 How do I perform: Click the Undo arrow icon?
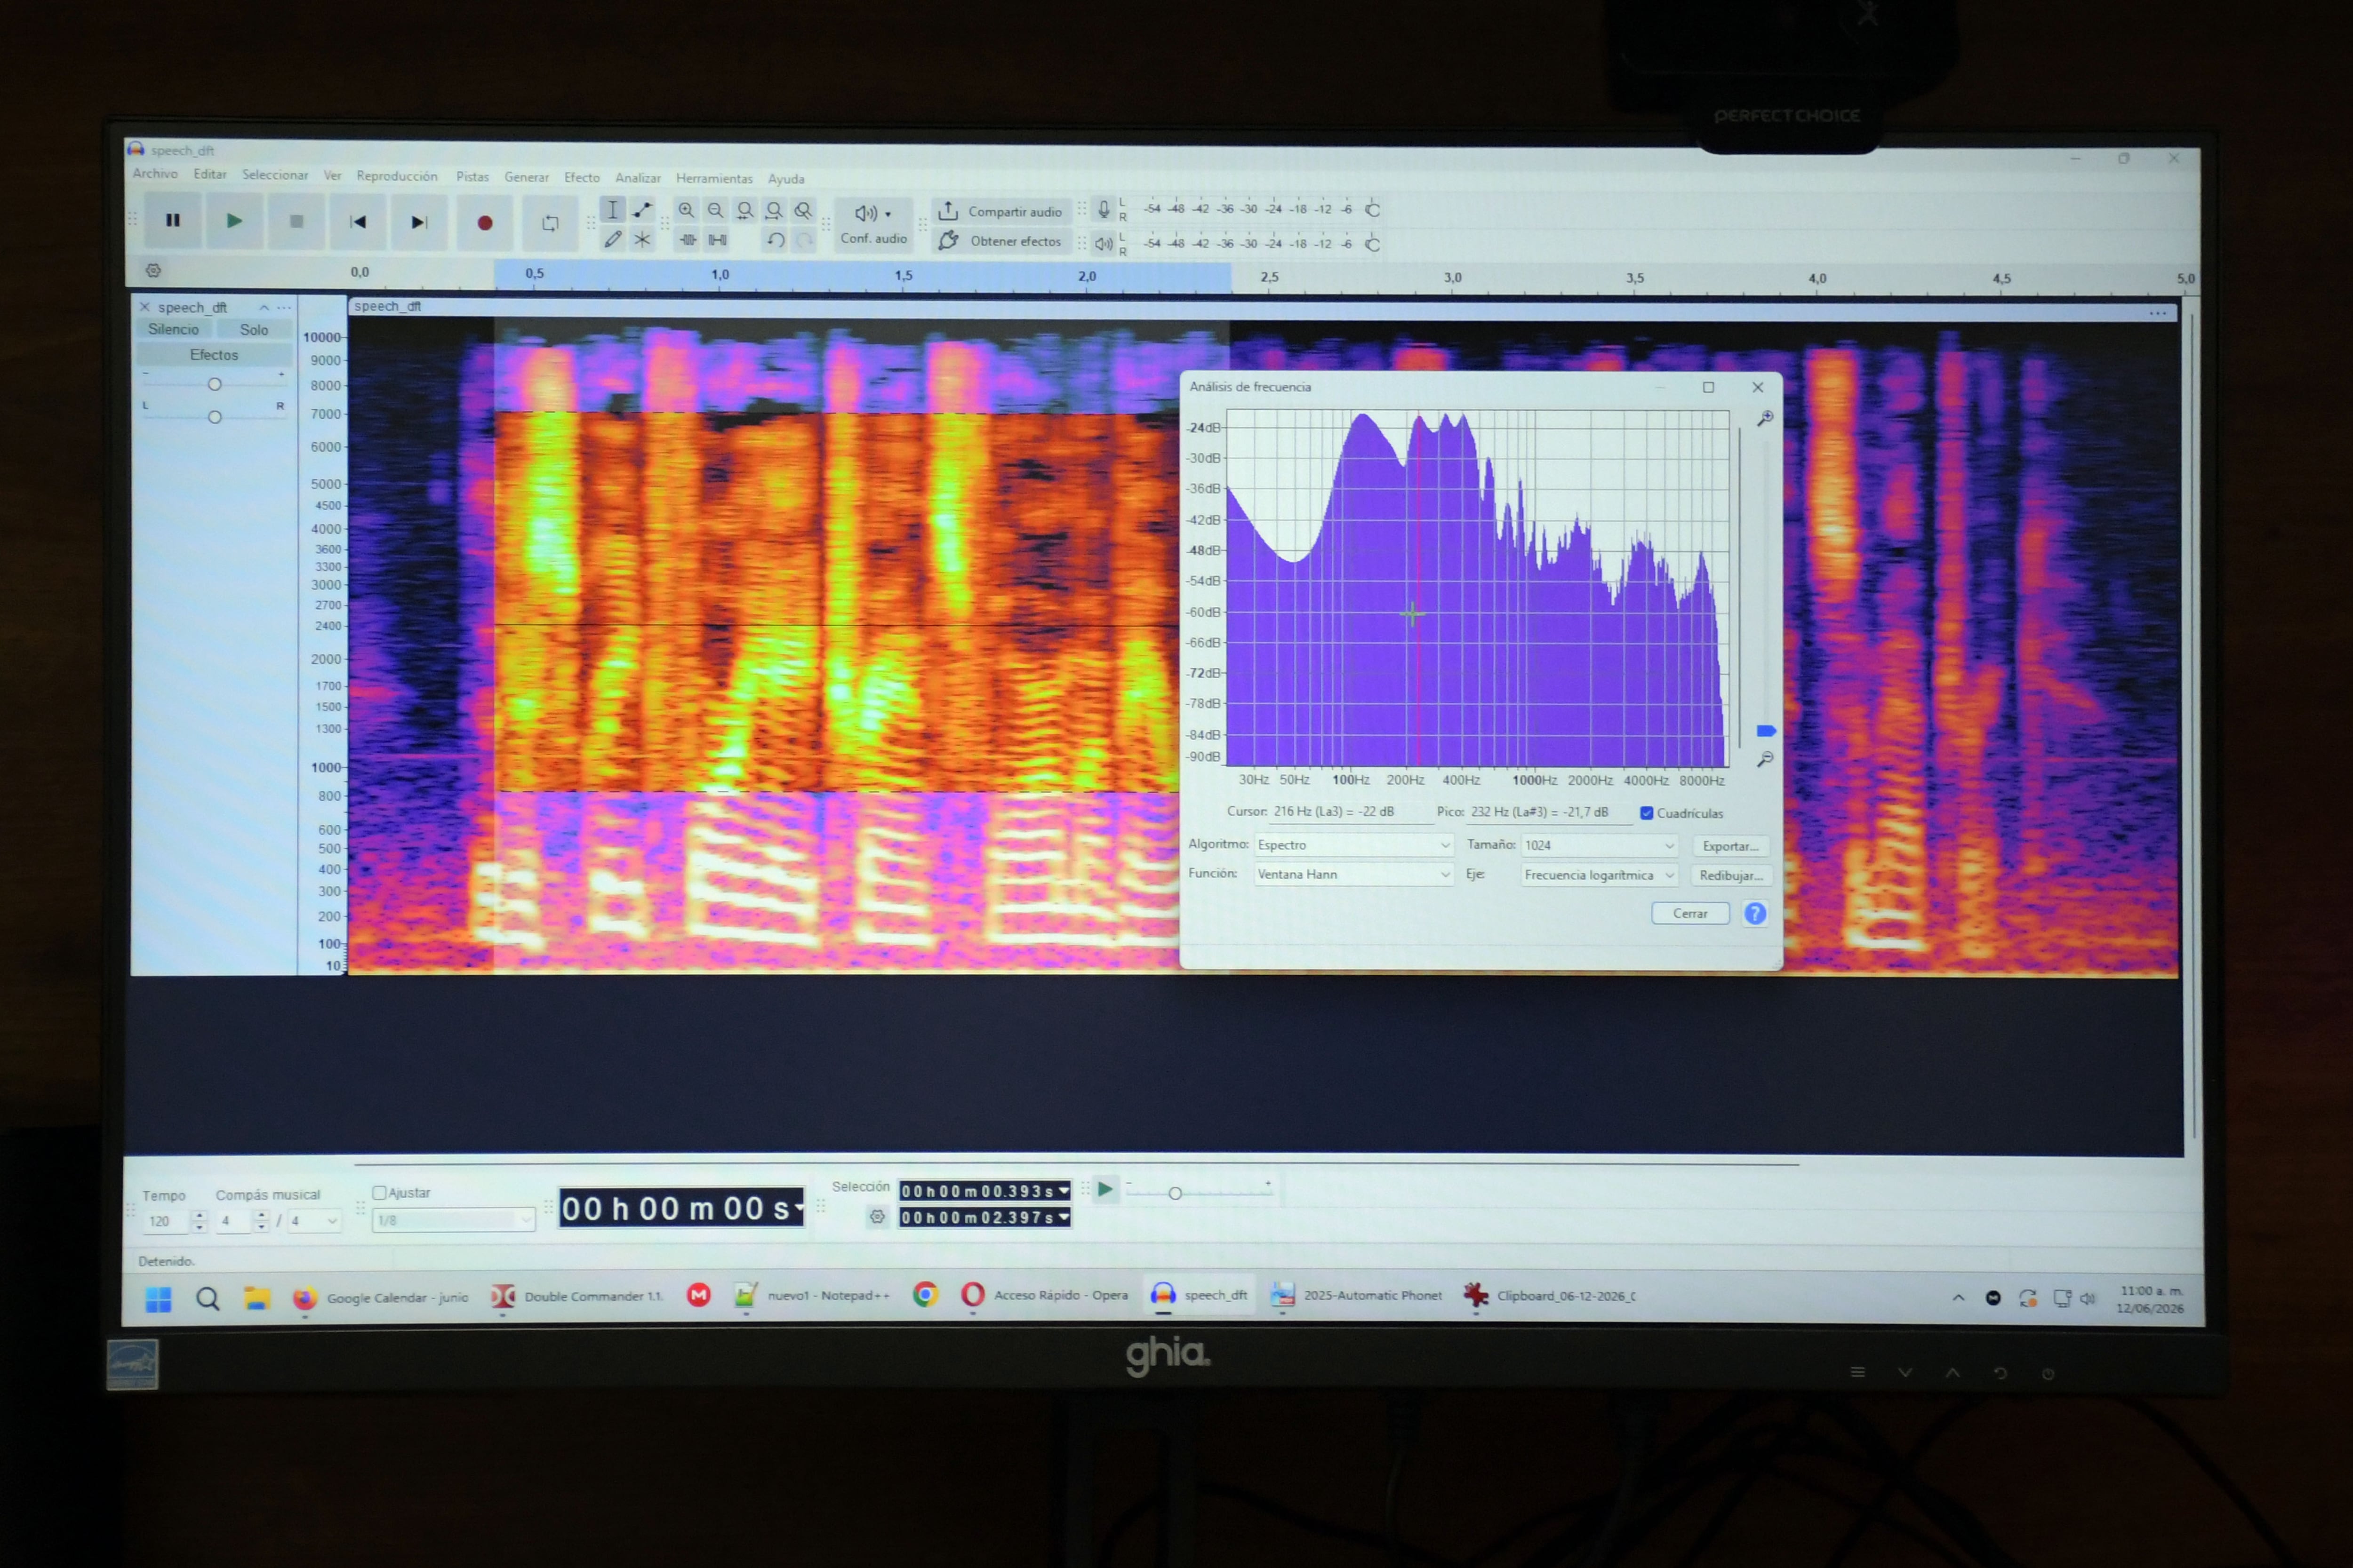point(776,240)
